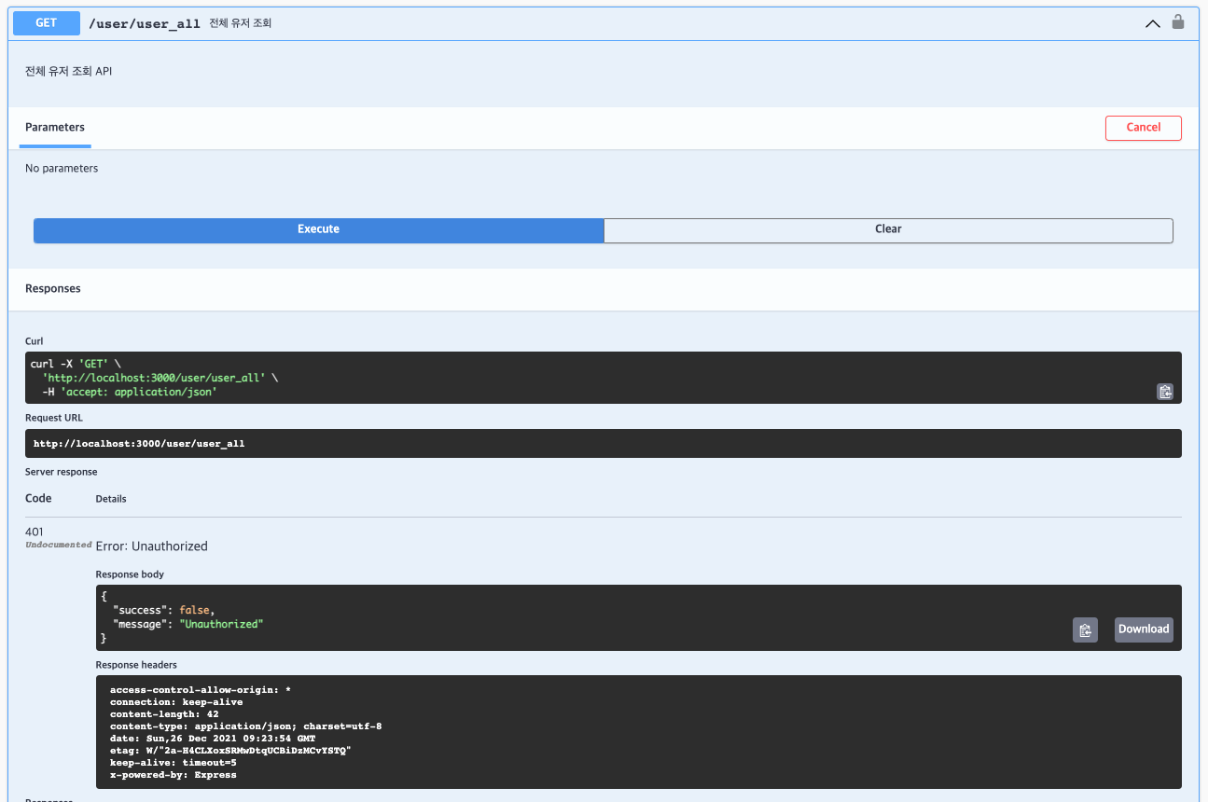Collapse the /user/user_all operation chevron
This screenshot has height=802, width=1208.
tap(1153, 24)
